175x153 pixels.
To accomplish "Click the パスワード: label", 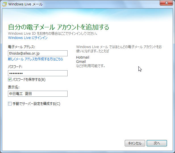I will pos(15,67).
